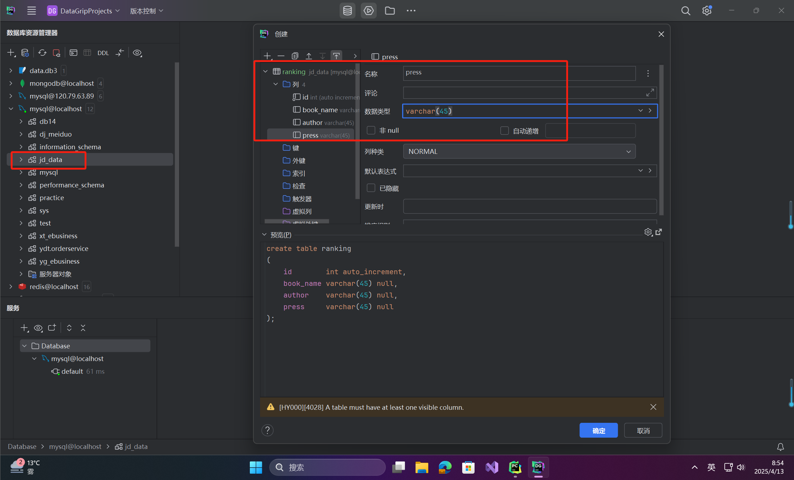The width and height of the screenshot is (794, 480).
Task: Toggle the 自动递增 checkbox
Action: coord(505,131)
